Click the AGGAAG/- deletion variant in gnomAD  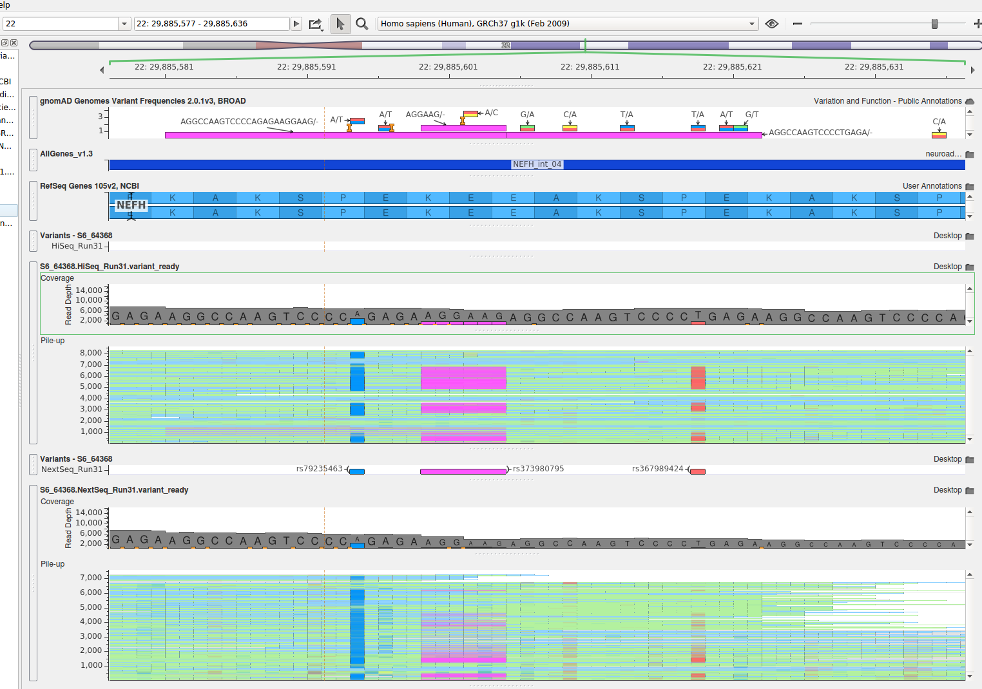click(x=463, y=128)
